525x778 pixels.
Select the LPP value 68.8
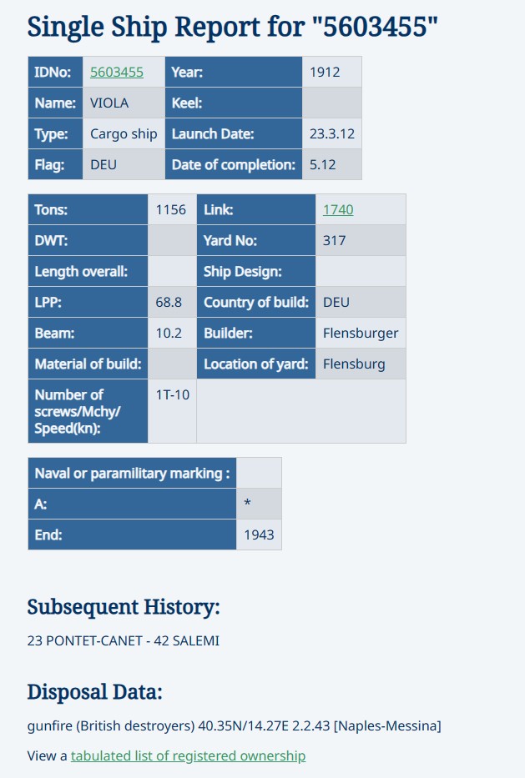[169, 303]
